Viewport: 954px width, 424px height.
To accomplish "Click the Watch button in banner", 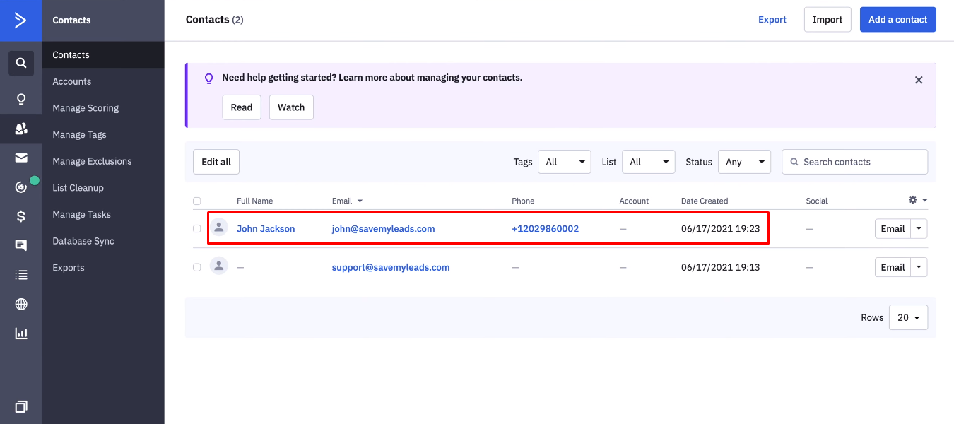I will pos(291,107).
